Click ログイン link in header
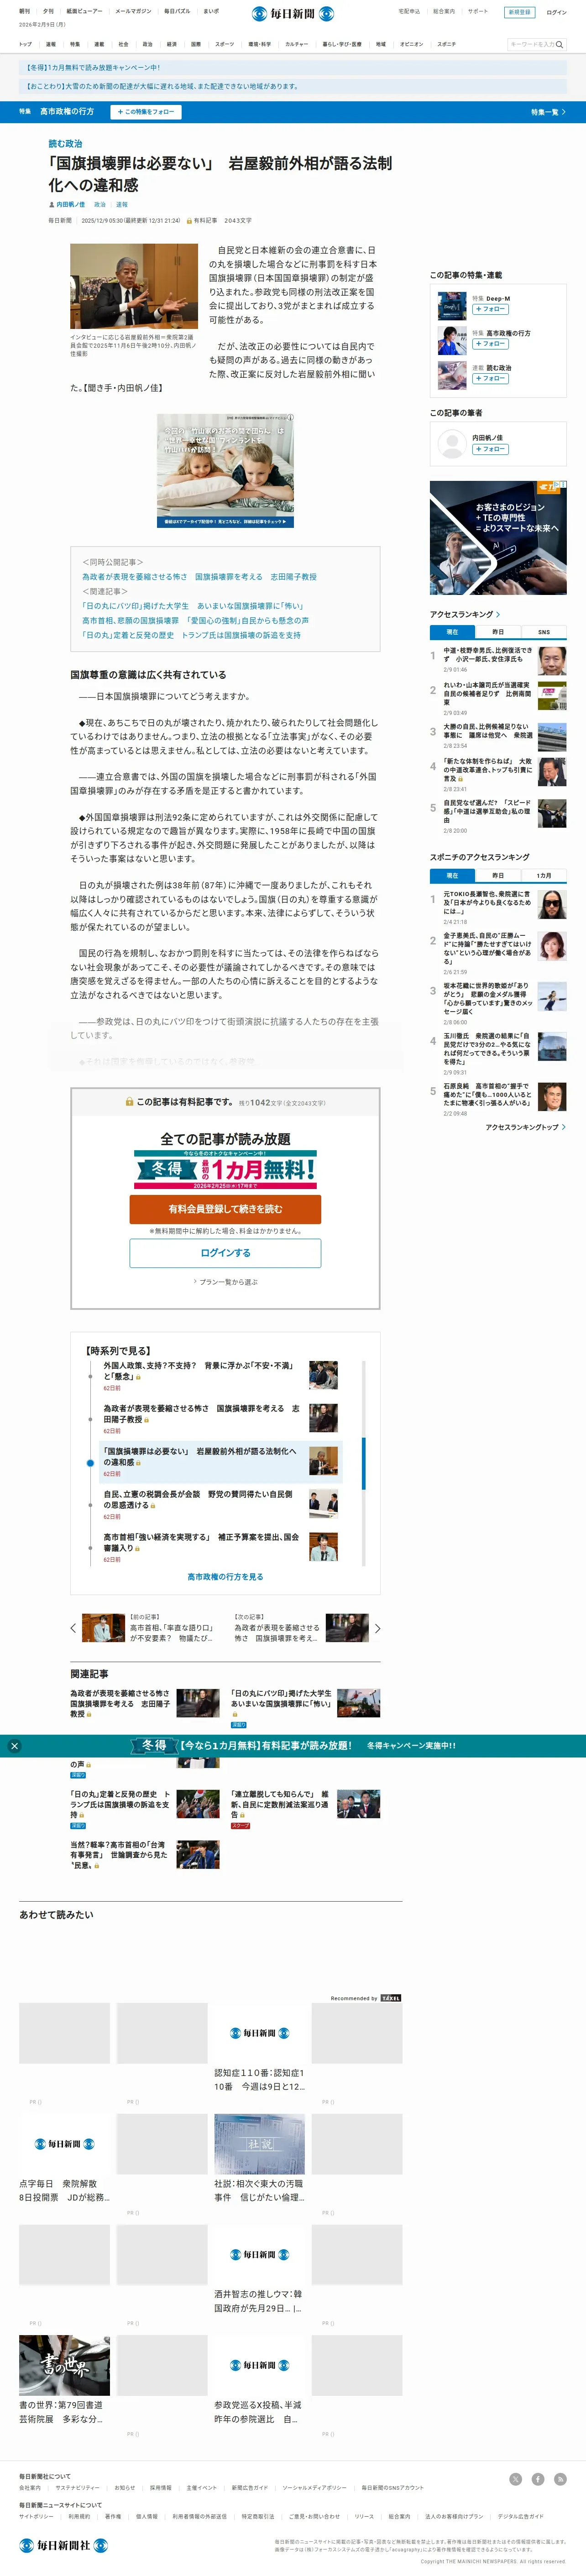Viewport: 586px width, 2576px height. [x=556, y=12]
